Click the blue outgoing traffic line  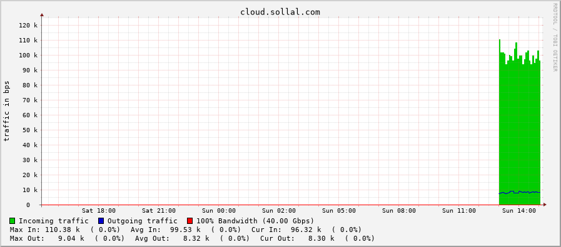[520, 192]
